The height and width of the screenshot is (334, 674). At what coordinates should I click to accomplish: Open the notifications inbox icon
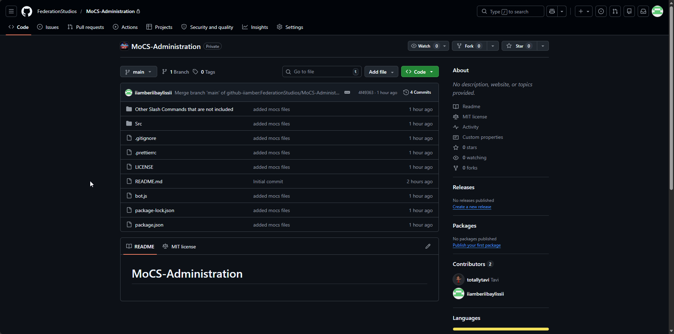point(643,11)
